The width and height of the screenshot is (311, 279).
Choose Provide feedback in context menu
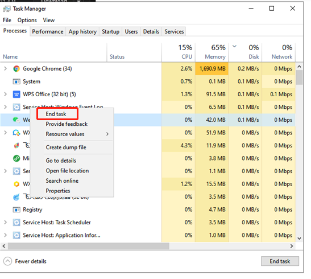(67, 124)
